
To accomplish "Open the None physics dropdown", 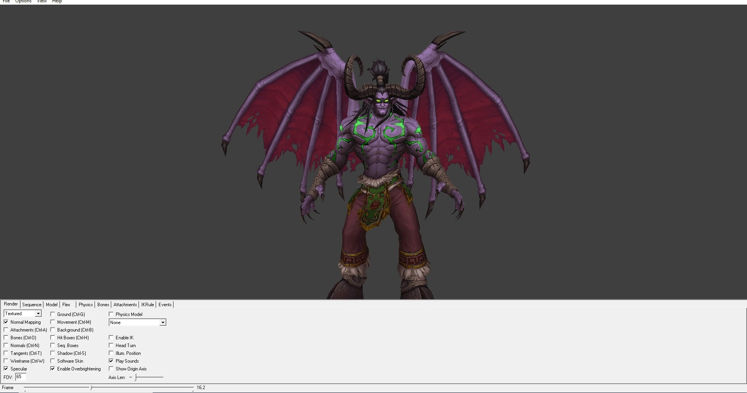I will coord(137,322).
